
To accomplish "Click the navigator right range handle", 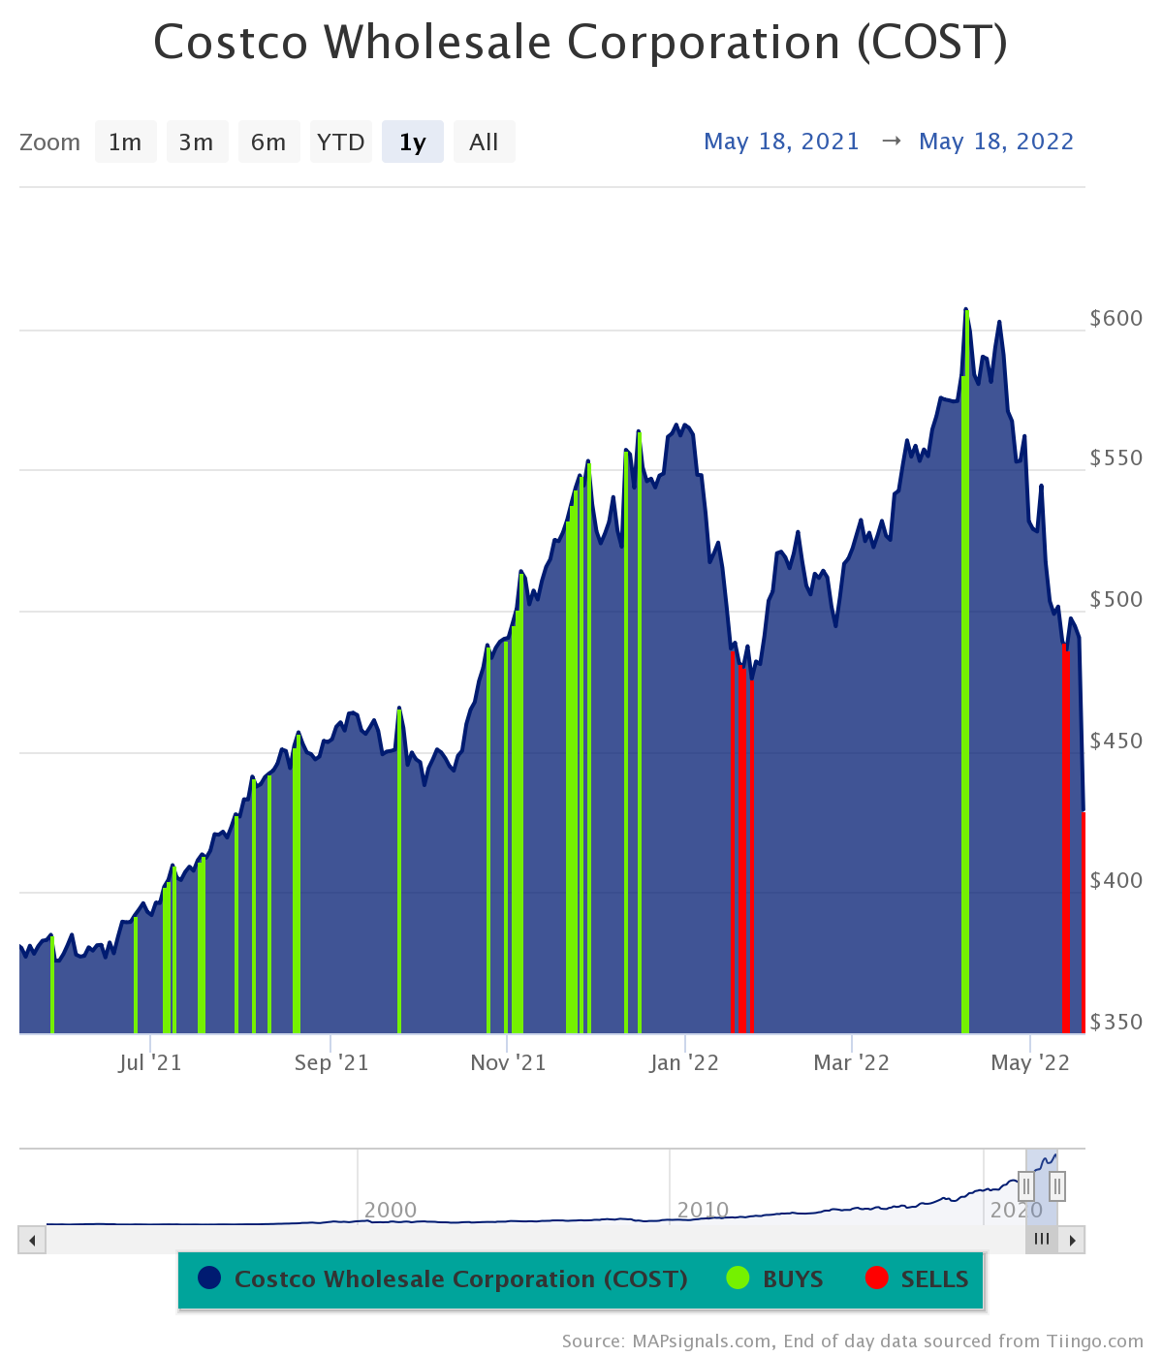I will coord(1057,1185).
